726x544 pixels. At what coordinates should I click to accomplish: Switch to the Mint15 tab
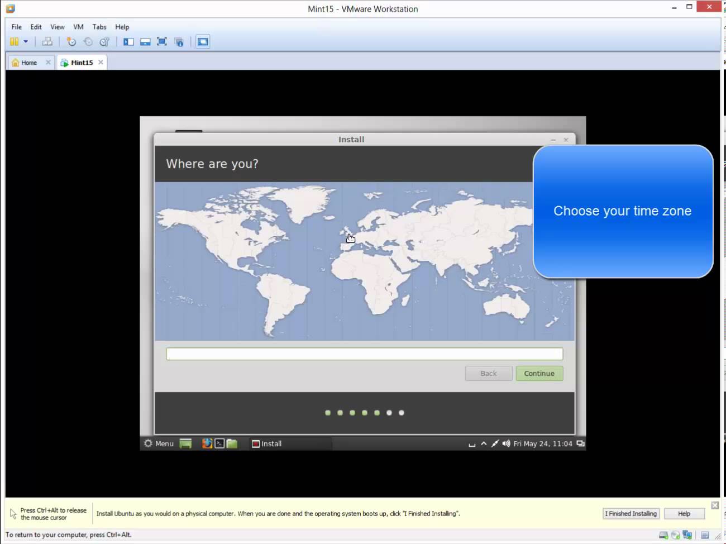tap(82, 62)
